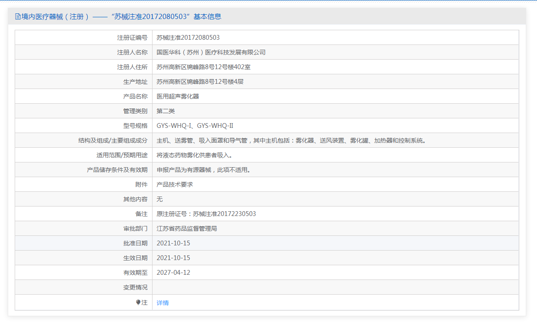Click the lightbulb icon beside 注
537x324 pixels.
(138, 302)
